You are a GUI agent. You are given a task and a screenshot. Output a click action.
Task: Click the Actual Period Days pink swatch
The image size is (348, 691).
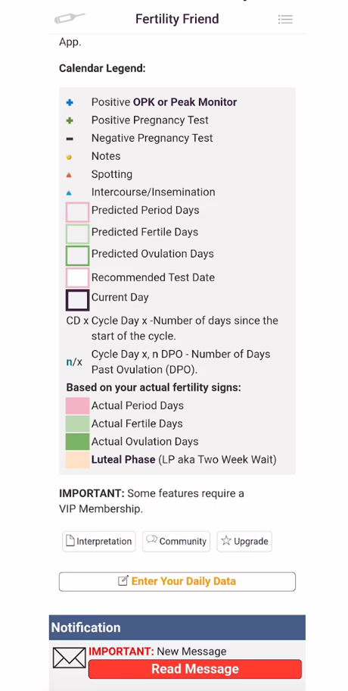click(x=77, y=406)
